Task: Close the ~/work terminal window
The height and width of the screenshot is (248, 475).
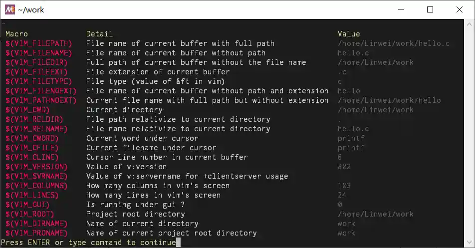Action: click(459, 9)
